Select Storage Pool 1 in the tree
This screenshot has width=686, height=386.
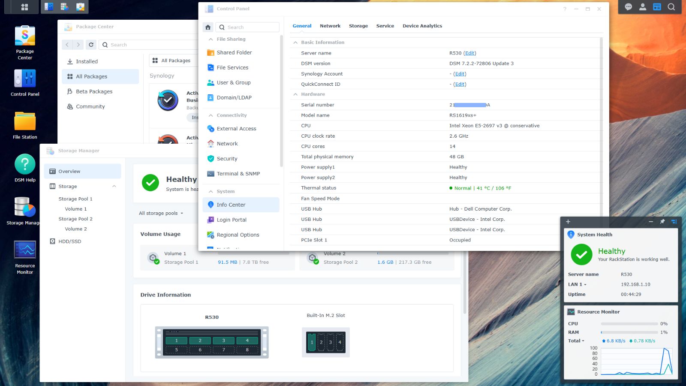pos(75,199)
